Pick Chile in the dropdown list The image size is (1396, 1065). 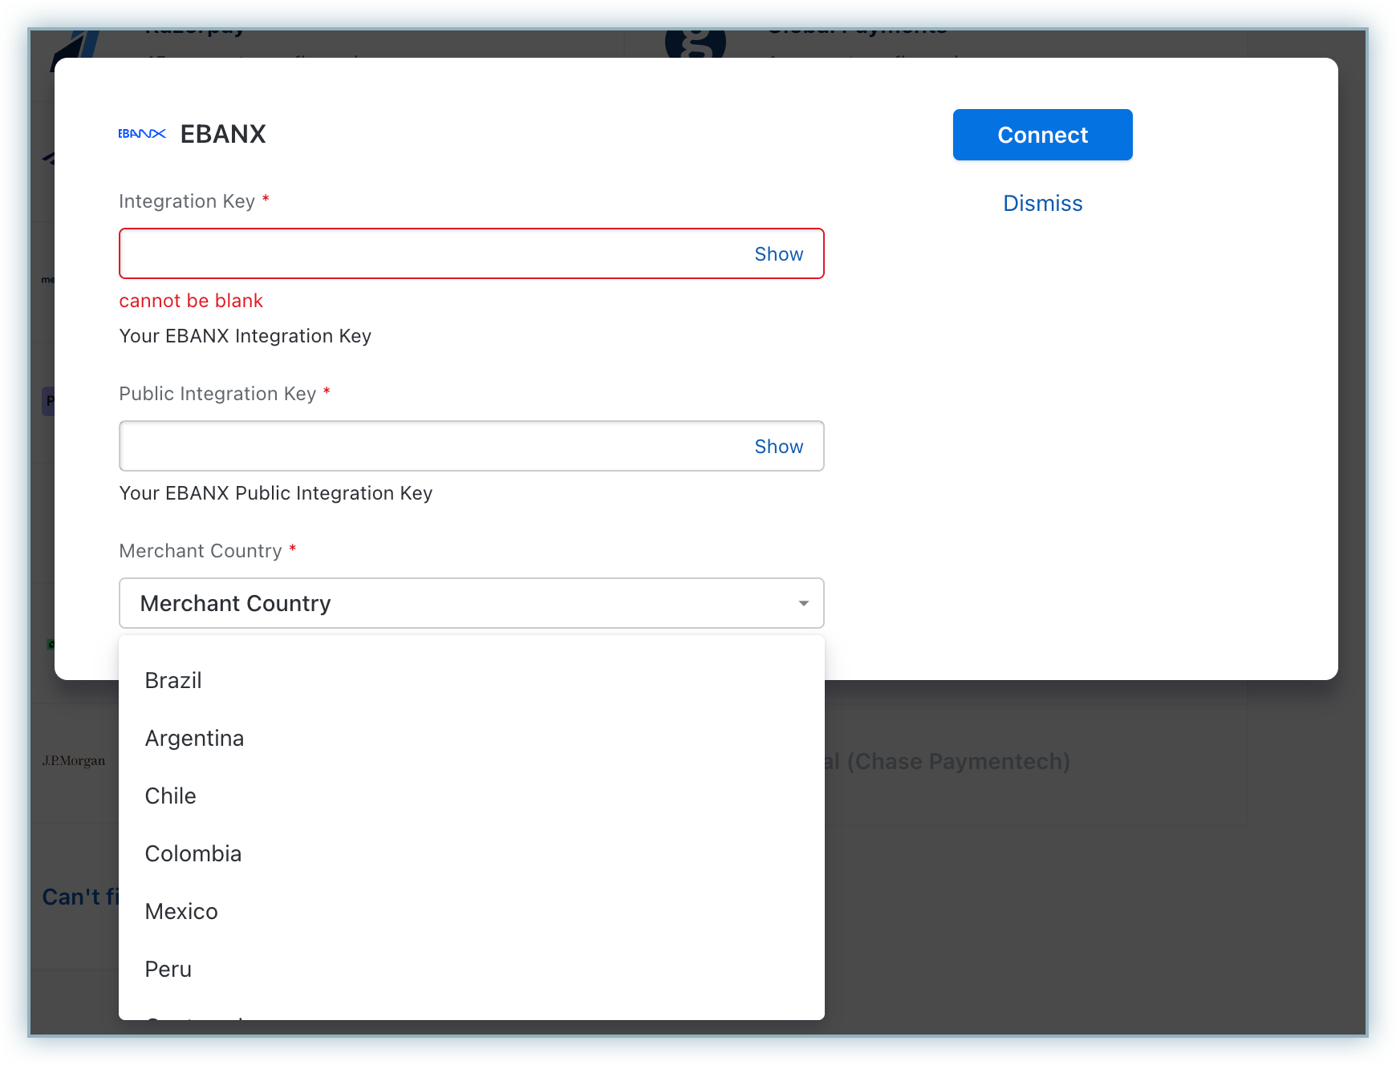coord(170,796)
